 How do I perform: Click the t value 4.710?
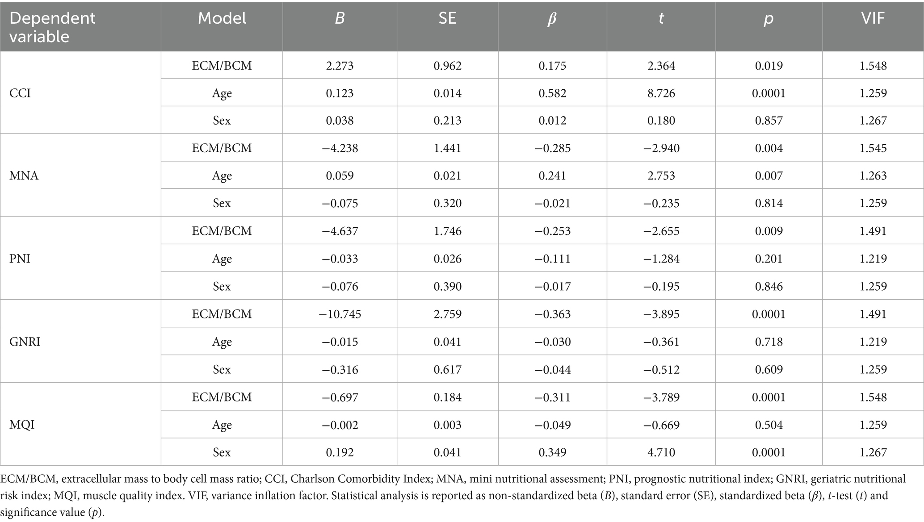[x=661, y=452]
